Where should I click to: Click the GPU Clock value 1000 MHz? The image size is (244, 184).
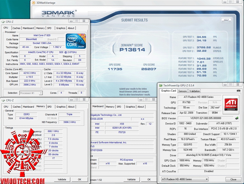click(185, 160)
